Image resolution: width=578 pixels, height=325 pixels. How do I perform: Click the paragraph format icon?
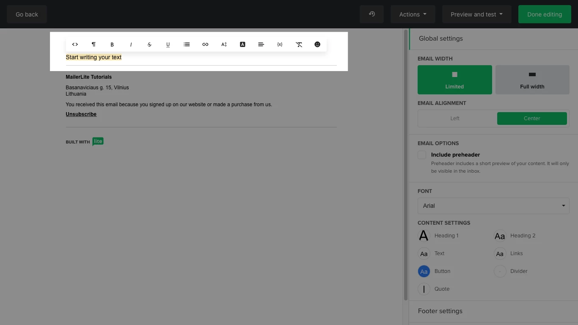[94, 44]
